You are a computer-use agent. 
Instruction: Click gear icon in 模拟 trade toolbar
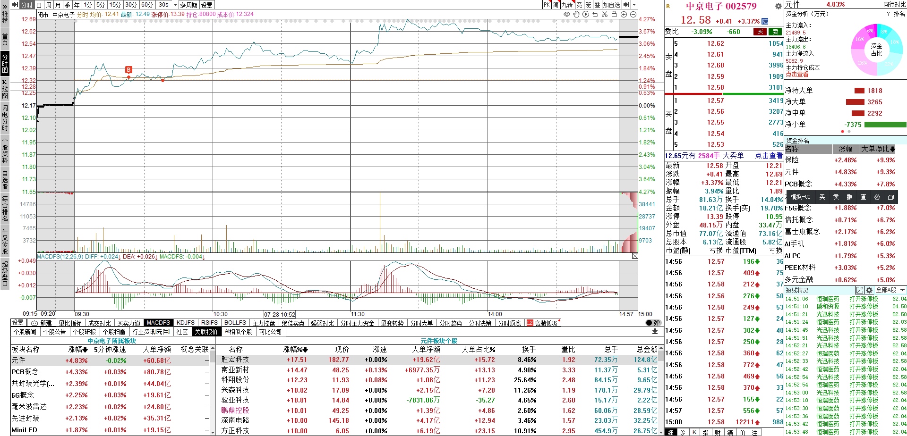877,197
